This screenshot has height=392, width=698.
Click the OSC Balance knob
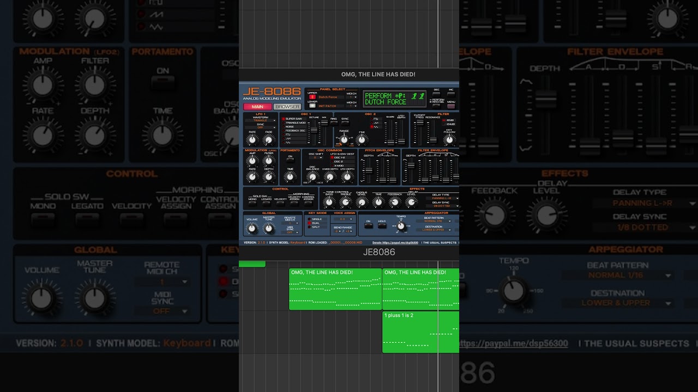pos(312,177)
